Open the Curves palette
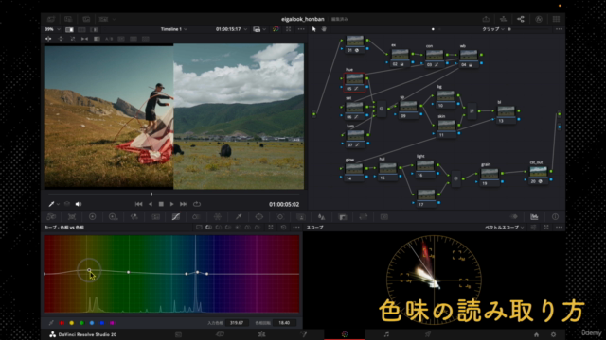The height and width of the screenshot is (340, 606). [176, 217]
